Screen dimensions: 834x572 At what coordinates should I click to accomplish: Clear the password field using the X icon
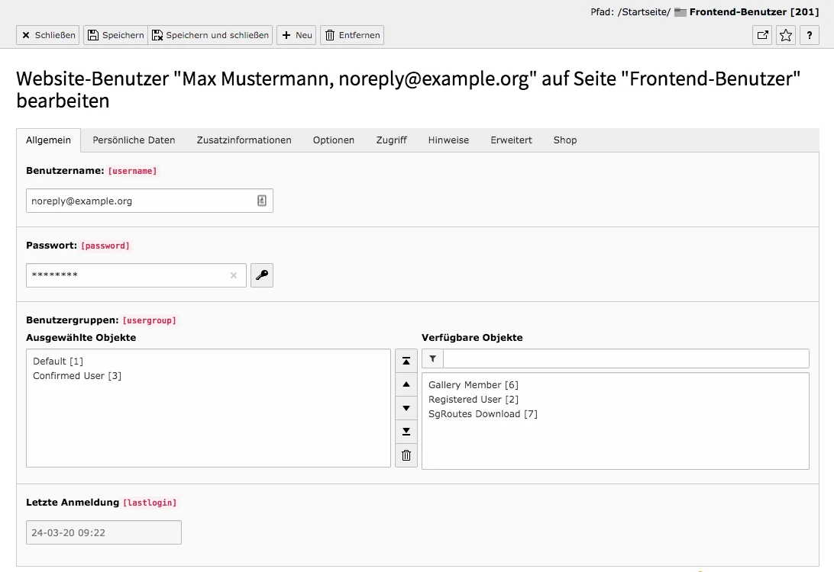[234, 275]
